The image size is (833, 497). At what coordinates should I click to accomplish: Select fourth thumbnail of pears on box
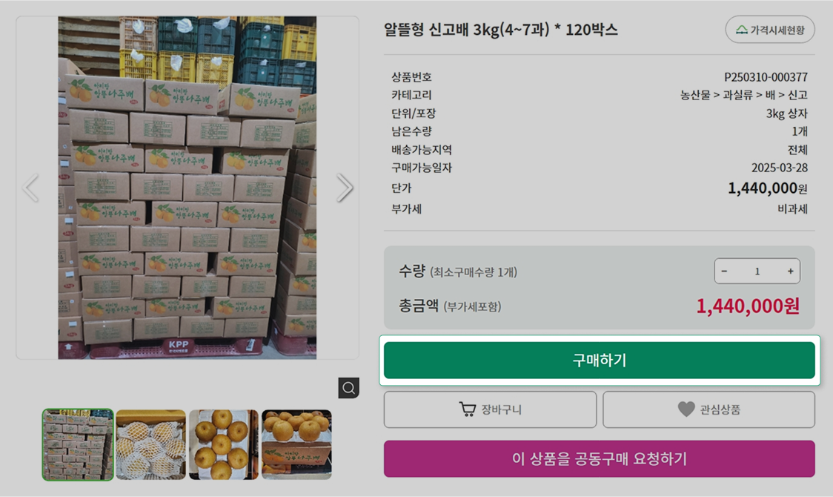pyautogui.click(x=296, y=444)
